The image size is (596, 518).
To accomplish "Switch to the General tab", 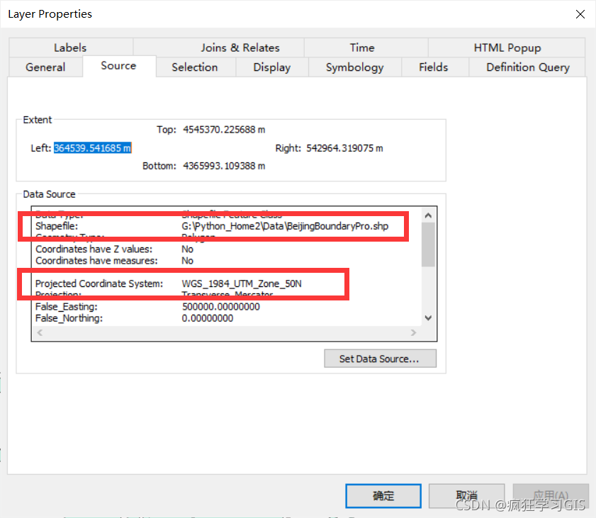I will [45, 67].
